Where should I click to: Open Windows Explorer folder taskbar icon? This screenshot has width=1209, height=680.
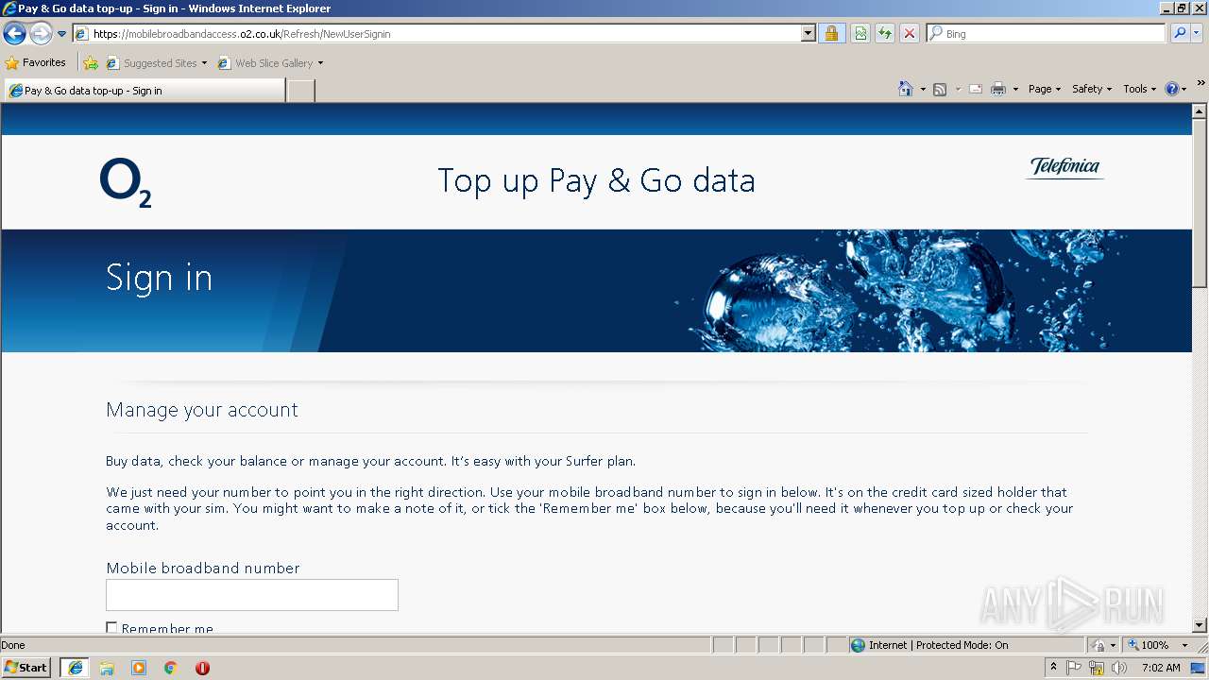pyautogui.click(x=107, y=668)
